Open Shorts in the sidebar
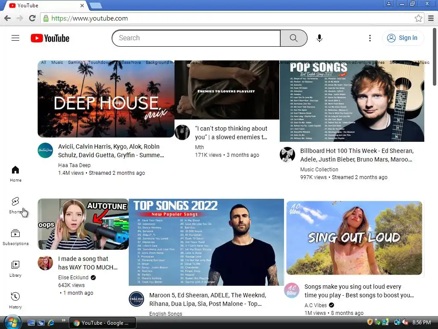This screenshot has height=329, width=438. point(15,205)
